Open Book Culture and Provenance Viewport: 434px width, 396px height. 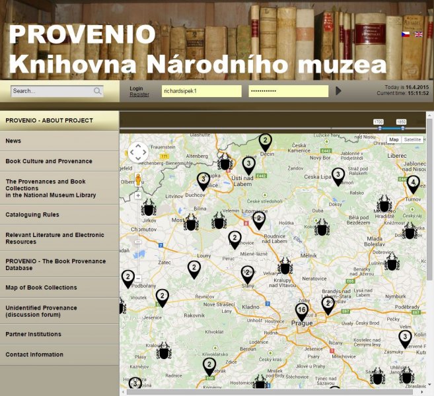coord(59,161)
